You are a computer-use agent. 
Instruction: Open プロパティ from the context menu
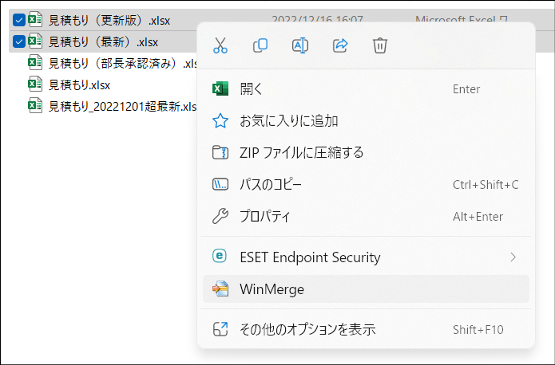click(x=366, y=216)
